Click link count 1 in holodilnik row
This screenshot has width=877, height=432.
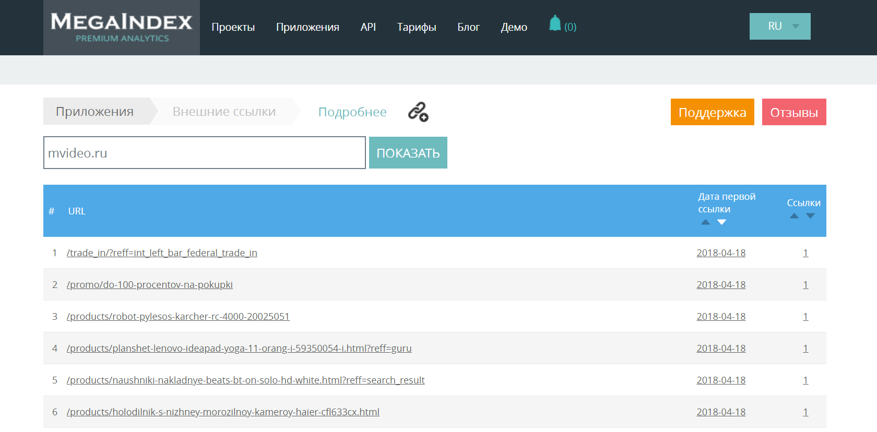[x=805, y=412]
